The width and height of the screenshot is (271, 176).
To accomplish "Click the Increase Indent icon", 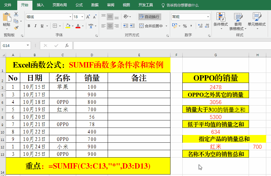I will (133, 26).
